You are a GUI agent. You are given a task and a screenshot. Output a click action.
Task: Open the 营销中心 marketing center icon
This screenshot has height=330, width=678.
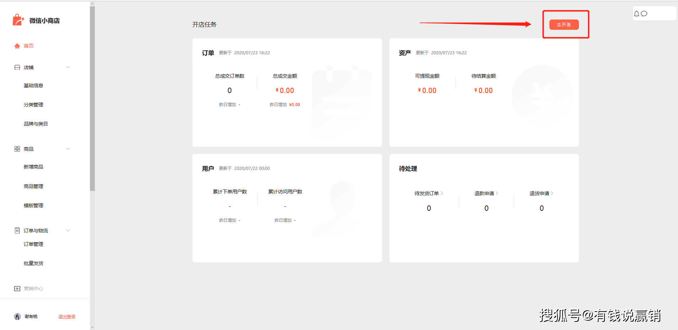click(x=17, y=288)
